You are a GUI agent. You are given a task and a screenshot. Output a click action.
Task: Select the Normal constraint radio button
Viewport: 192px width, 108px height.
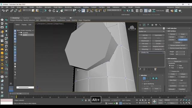tap(178, 68)
